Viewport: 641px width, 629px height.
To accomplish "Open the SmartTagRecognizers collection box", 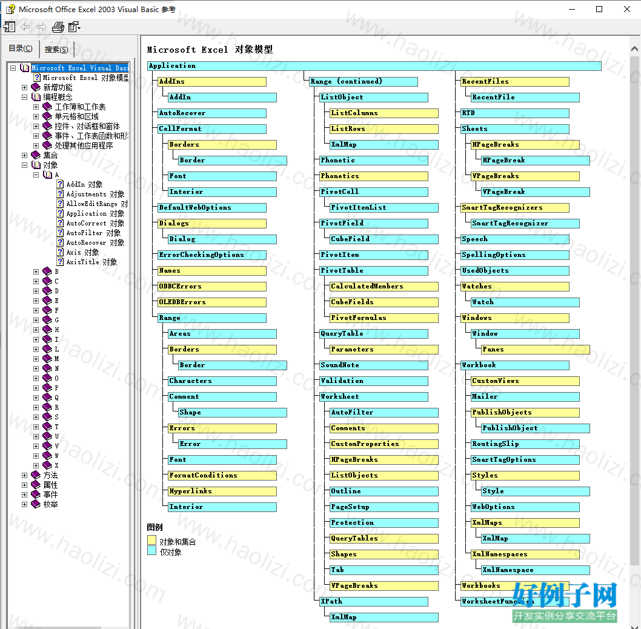I will click(515, 208).
